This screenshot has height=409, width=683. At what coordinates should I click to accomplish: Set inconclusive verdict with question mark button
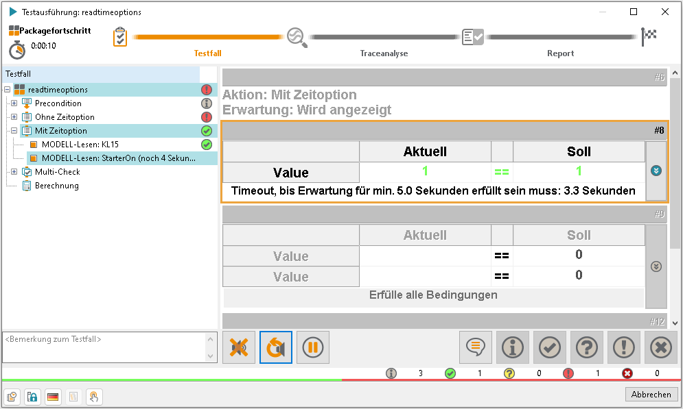click(587, 347)
